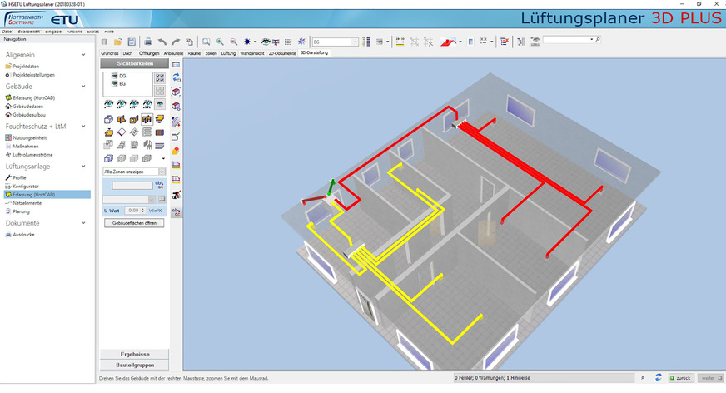
Task: Click the red roof icon in toolbar
Action: (447, 41)
